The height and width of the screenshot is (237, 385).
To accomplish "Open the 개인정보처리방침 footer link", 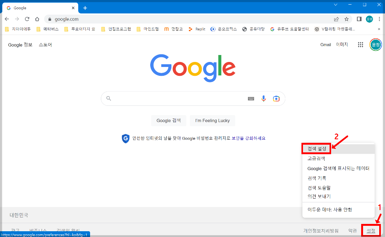I will [321, 230].
